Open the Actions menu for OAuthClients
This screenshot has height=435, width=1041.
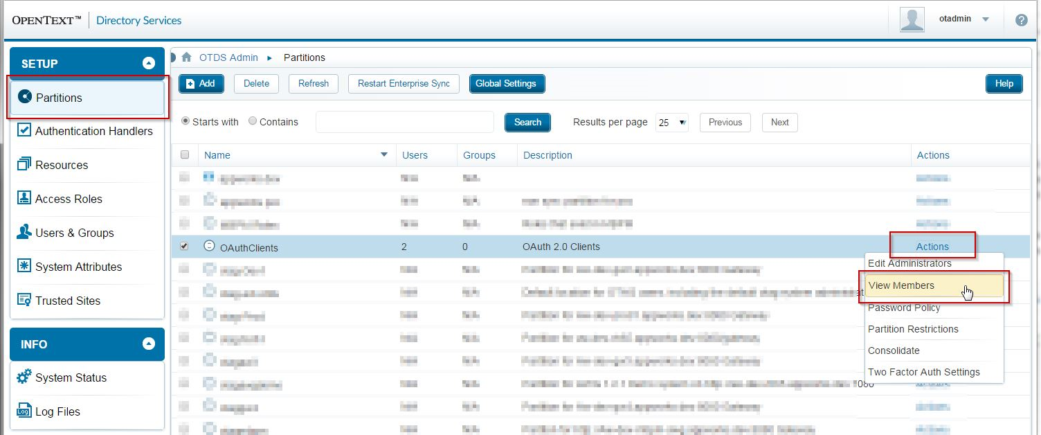(932, 247)
